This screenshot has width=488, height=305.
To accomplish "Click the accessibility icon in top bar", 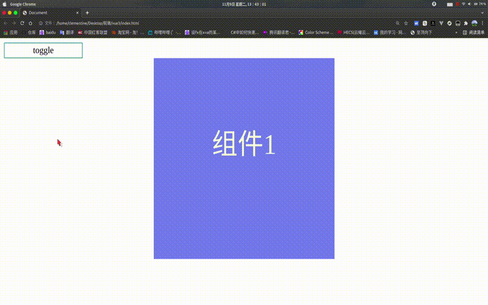I will pos(434,4).
